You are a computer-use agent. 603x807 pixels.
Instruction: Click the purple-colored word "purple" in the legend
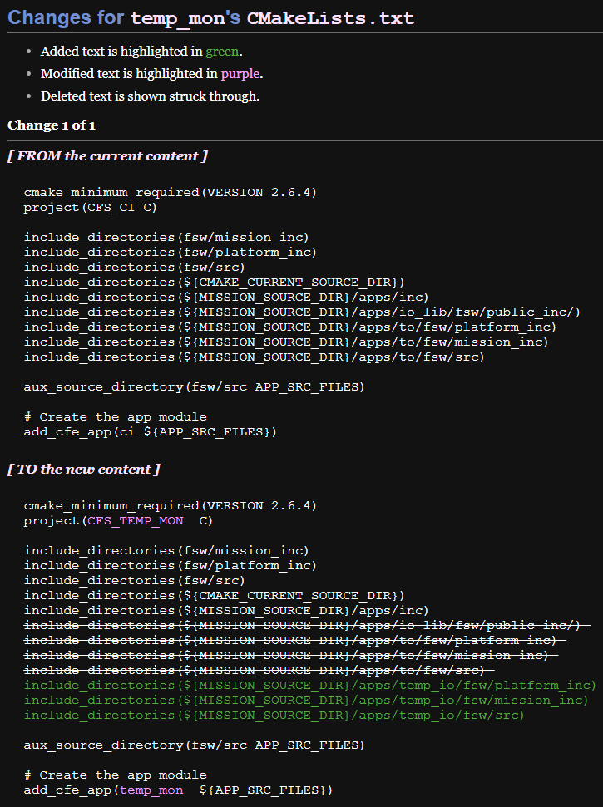pyautogui.click(x=240, y=74)
